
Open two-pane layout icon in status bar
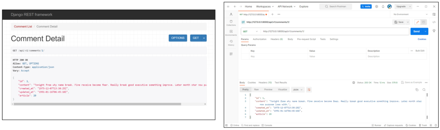(431, 125)
